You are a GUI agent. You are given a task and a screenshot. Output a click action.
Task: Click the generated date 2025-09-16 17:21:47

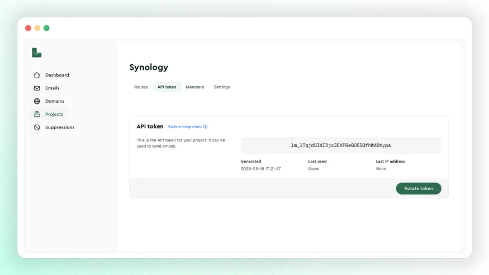point(261,169)
